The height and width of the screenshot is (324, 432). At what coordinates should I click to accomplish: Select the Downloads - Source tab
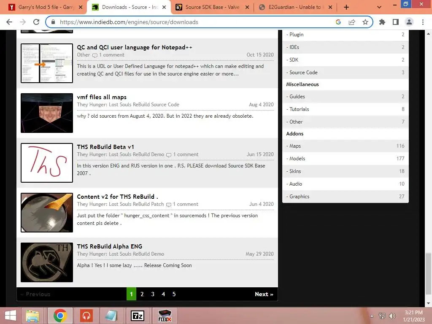point(128,7)
